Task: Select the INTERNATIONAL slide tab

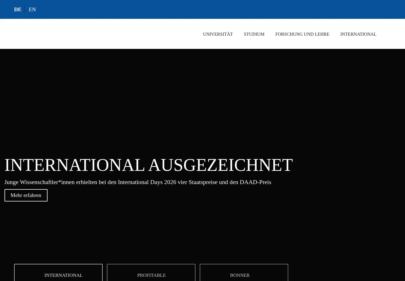Action: (x=58, y=273)
